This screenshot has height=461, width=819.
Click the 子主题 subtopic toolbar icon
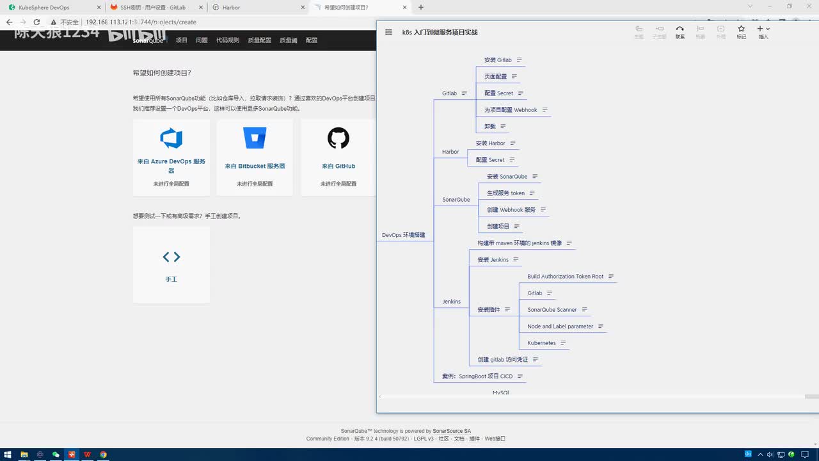pyautogui.click(x=659, y=32)
